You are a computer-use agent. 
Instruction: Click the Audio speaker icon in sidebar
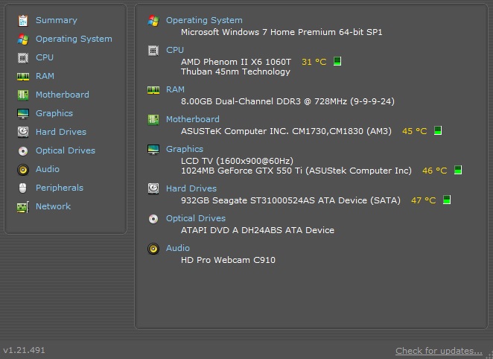click(x=23, y=169)
